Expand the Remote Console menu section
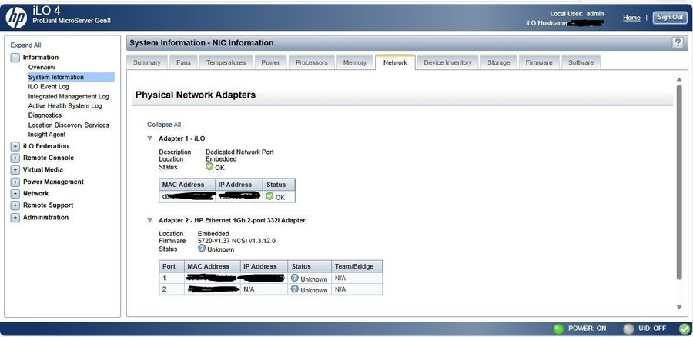This screenshot has height=337, width=693. [x=15, y=158]
